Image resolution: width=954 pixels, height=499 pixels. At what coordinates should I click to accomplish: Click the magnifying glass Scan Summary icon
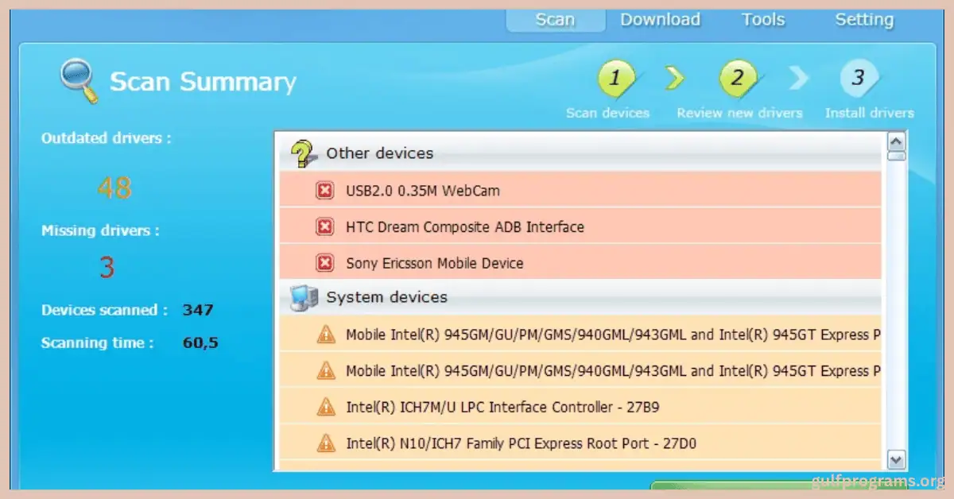[79, 81]
